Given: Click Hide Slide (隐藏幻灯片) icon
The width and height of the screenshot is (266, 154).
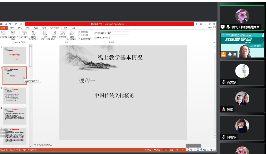Looking at the screenshot, I should pyautogui.click(x=54, y=34).
